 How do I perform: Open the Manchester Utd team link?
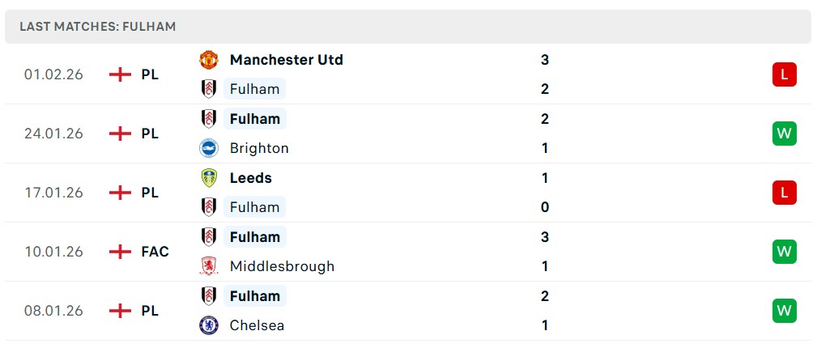point(286,60)
